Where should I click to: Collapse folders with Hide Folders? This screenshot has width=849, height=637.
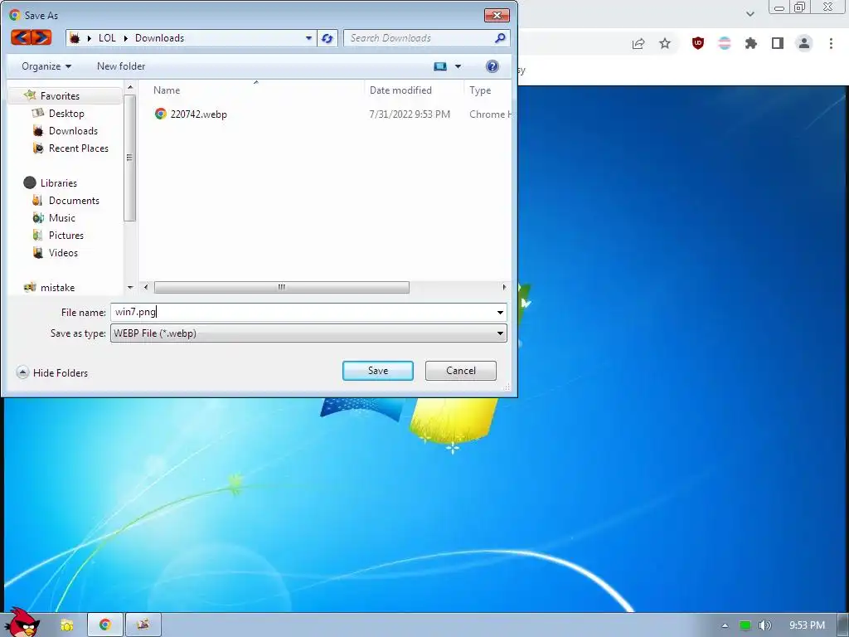pyautogui.click(x=52, y=372)
